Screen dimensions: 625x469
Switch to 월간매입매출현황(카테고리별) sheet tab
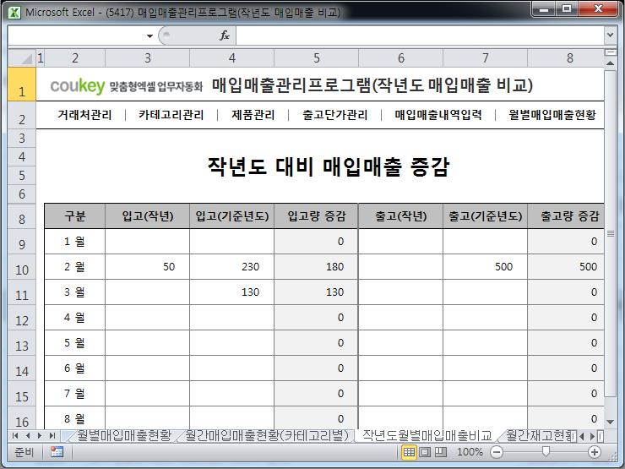(267, 435)
